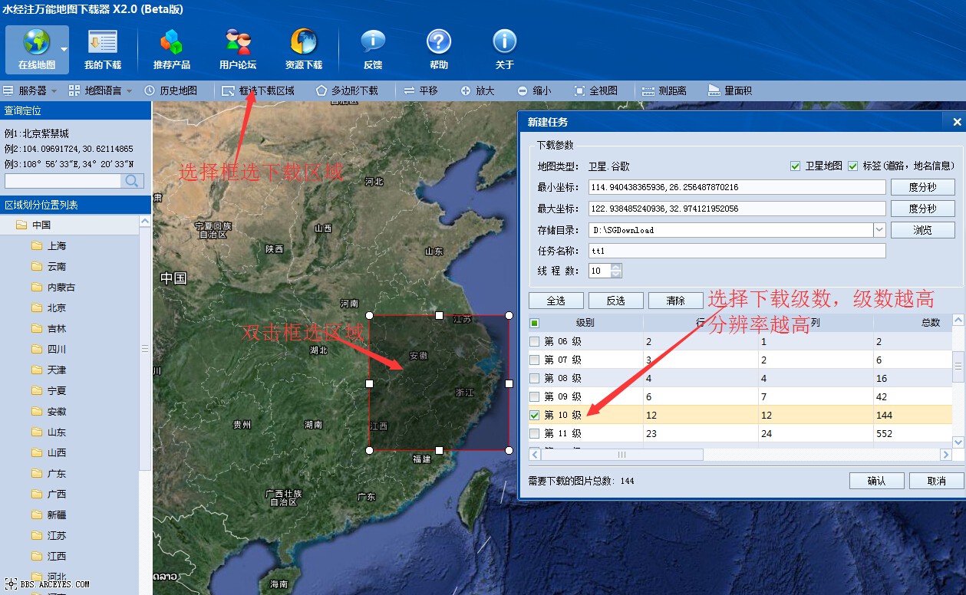Switch to 全视图 full view

(595, 90)
